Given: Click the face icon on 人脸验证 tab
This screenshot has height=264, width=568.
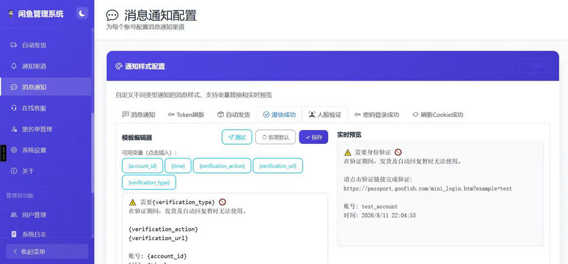Looking at the screenshot, I should [x=312, y=115].
